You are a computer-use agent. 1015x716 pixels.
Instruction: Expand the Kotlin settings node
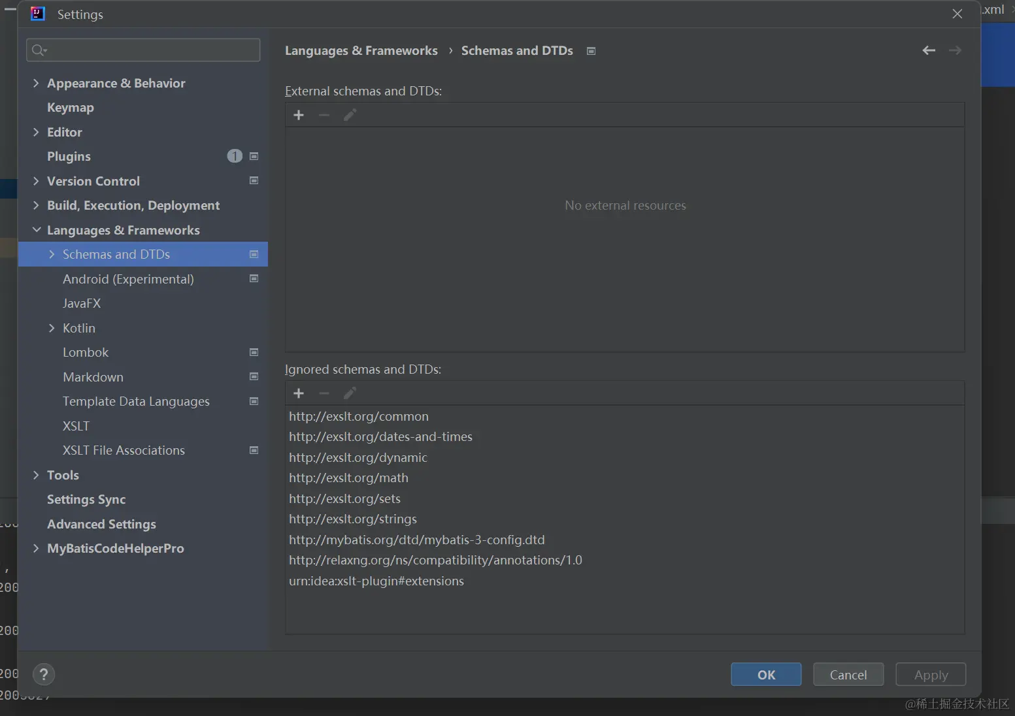52,328
